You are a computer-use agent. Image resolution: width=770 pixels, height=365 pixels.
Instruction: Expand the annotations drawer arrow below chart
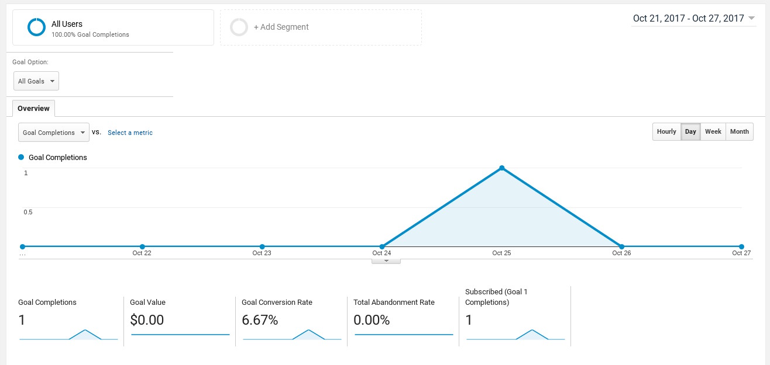(386, 261)
